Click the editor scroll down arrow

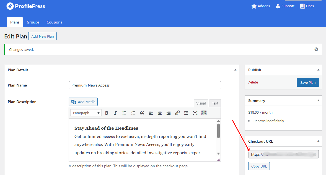(218, 154)
